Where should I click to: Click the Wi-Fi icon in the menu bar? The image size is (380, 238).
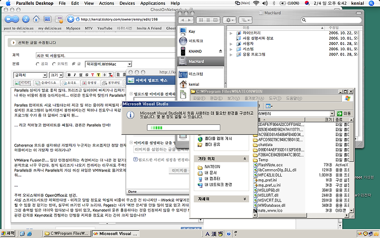click(x=256, y=3)
